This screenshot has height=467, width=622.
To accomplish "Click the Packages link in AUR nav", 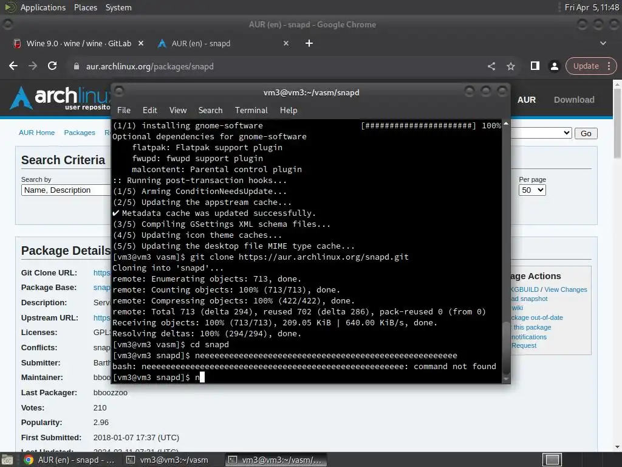I will 80,133.
